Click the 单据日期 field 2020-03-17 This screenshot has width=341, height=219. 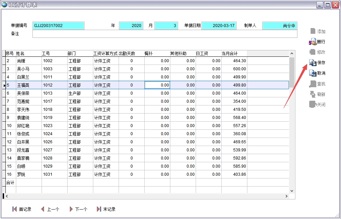click(219, 26)
